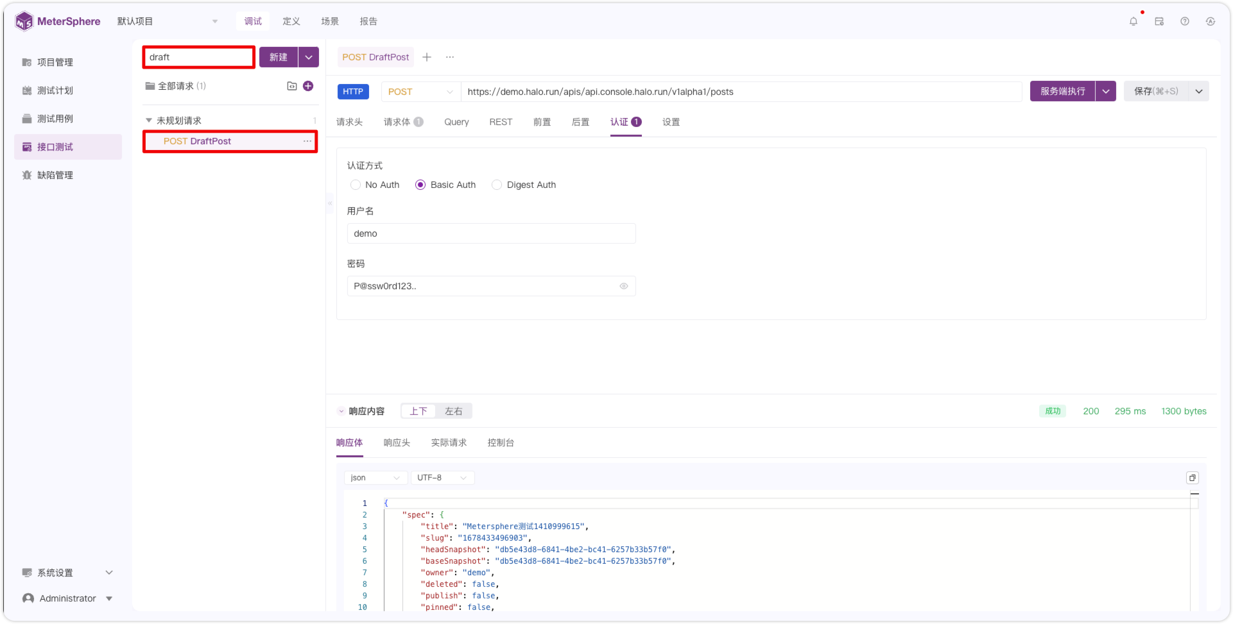Switch to the 定义 top tab
1233x624 pixels.
tap(291, 21)
